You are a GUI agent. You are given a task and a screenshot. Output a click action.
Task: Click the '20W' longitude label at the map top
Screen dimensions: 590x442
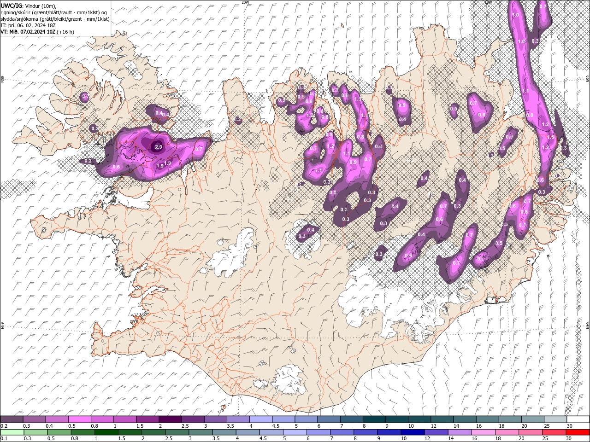click(x=245, y=2)
